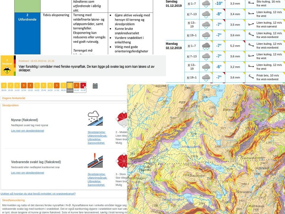
Task: Click 'Vurdere snødekket i enkeltheng' bullet
Action: tap(129, 40)
